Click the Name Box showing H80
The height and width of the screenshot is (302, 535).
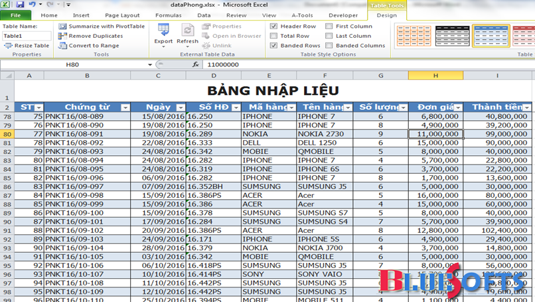72,64
